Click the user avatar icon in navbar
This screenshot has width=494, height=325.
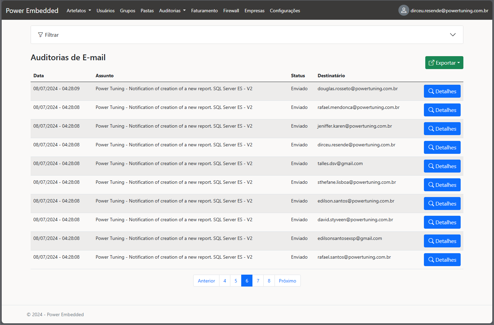pos(404,11)
